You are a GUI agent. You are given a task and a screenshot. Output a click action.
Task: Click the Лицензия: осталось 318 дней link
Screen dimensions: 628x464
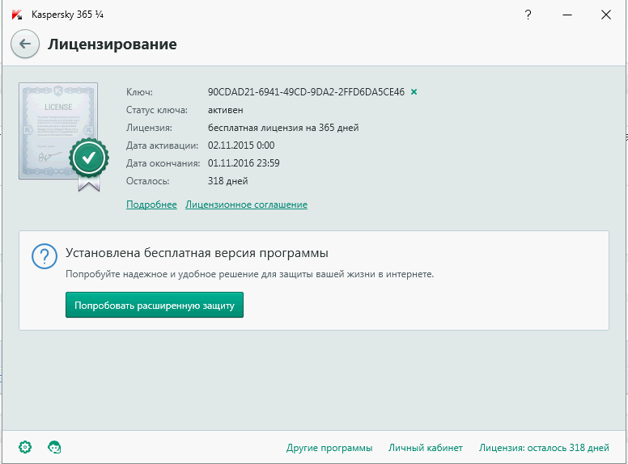point(544,448)
